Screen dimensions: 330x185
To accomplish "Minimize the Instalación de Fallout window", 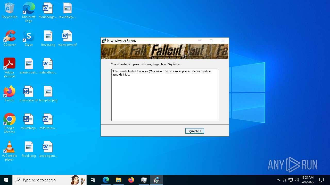I will click(x=199, y=41).
